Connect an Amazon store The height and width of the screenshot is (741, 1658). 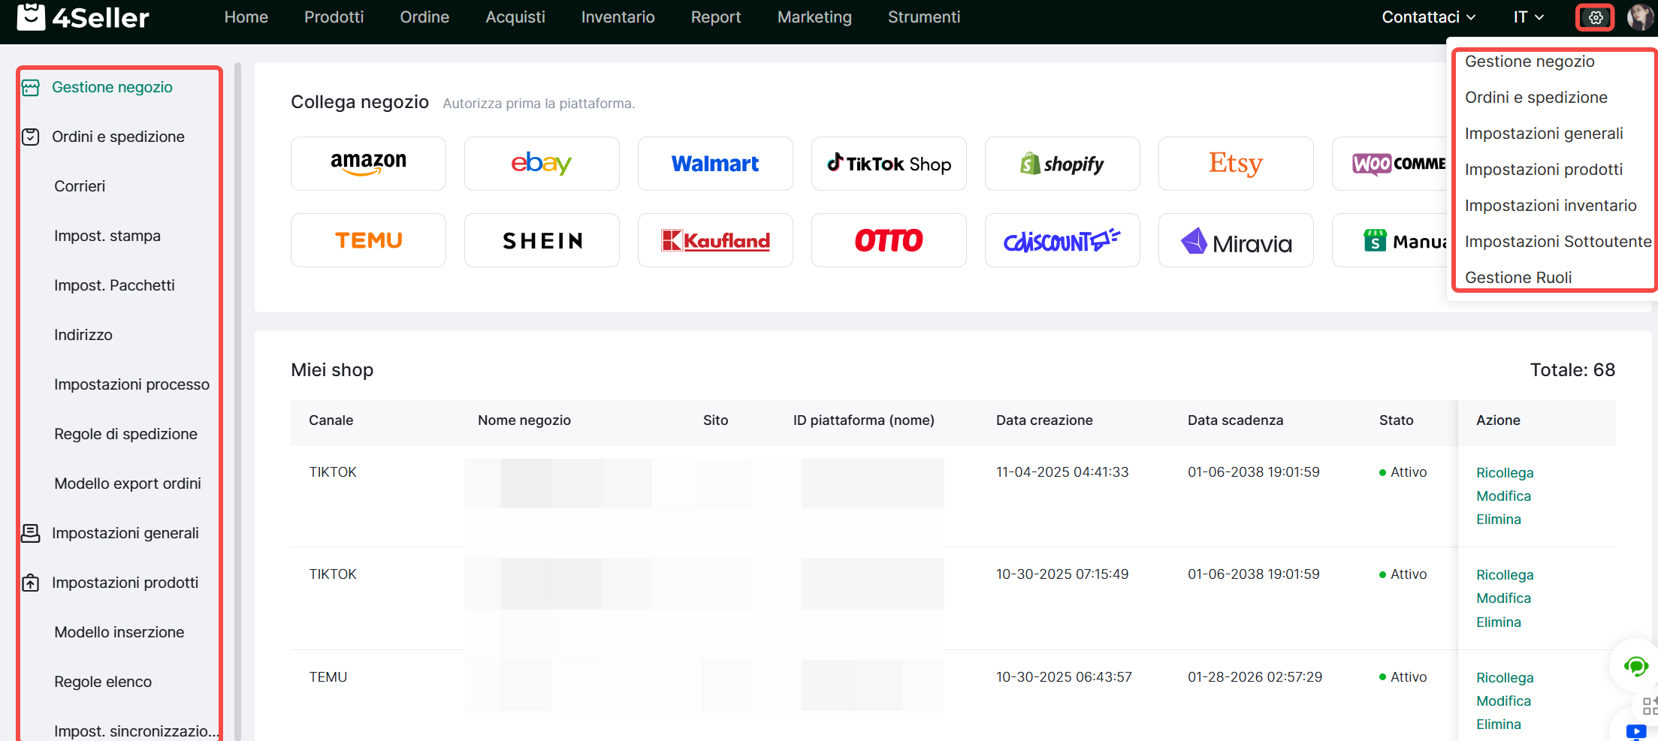(x=368, y=164)
